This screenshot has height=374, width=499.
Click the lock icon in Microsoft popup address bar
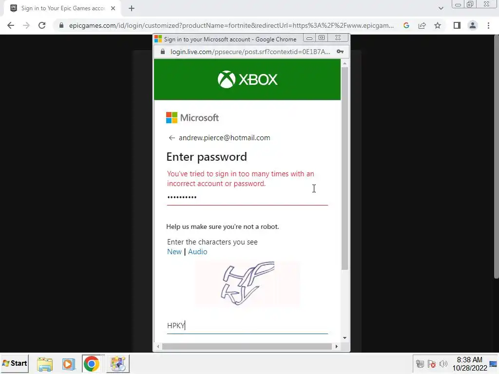tap(163, 52)
